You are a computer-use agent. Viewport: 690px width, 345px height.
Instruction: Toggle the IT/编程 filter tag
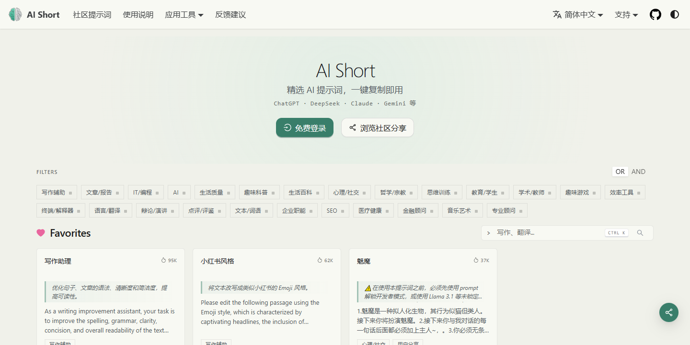(x=146, y=192)
